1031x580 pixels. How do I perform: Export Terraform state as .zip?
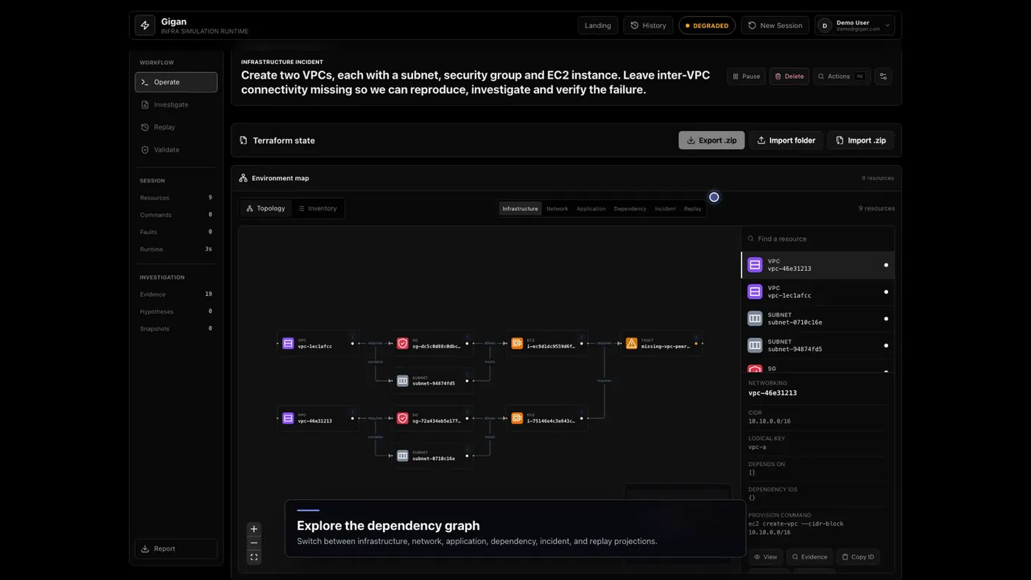coord(711,140)
